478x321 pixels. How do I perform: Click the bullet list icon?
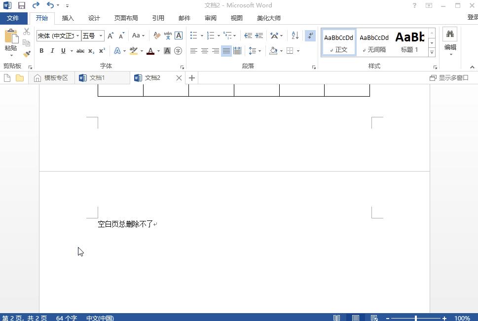coord(193,35)
